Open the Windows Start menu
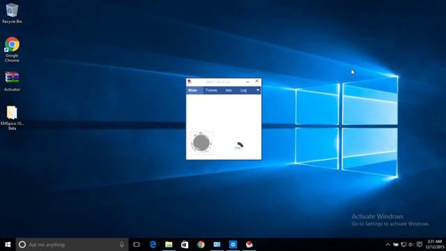This screenshot has width=446, height=251. click(x=8, y=245)
